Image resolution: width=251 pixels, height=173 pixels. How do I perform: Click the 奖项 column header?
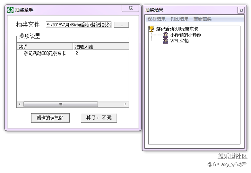point(44,46)
